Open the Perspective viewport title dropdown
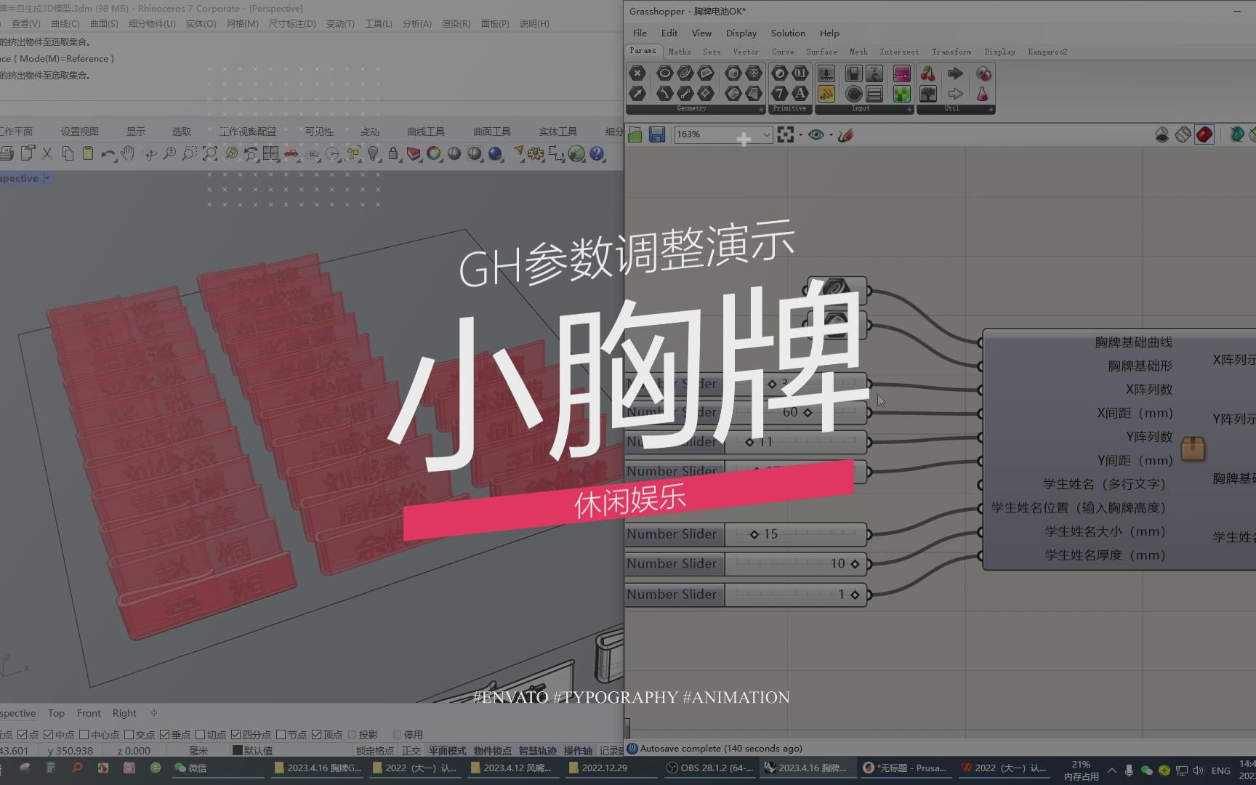 pyautogui.click(x=48, y=178)
